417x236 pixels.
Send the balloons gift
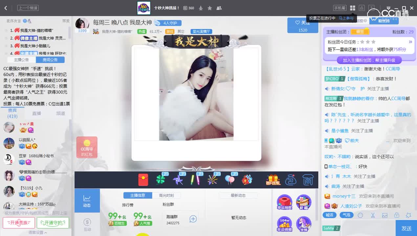tap(230, 180)
